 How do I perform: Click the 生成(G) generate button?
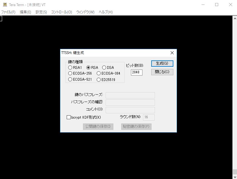[162, 63]
